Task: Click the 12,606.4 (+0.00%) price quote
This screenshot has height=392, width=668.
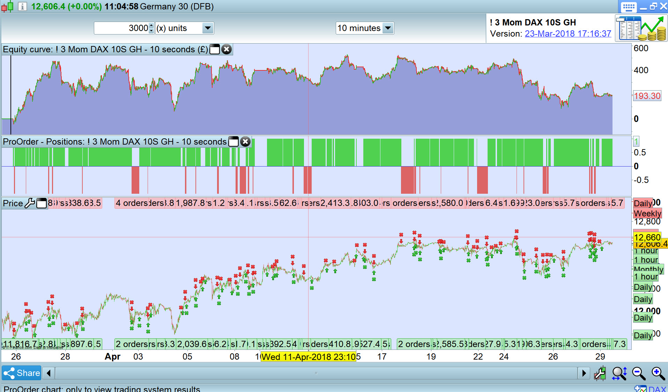Action: (66, 7)
